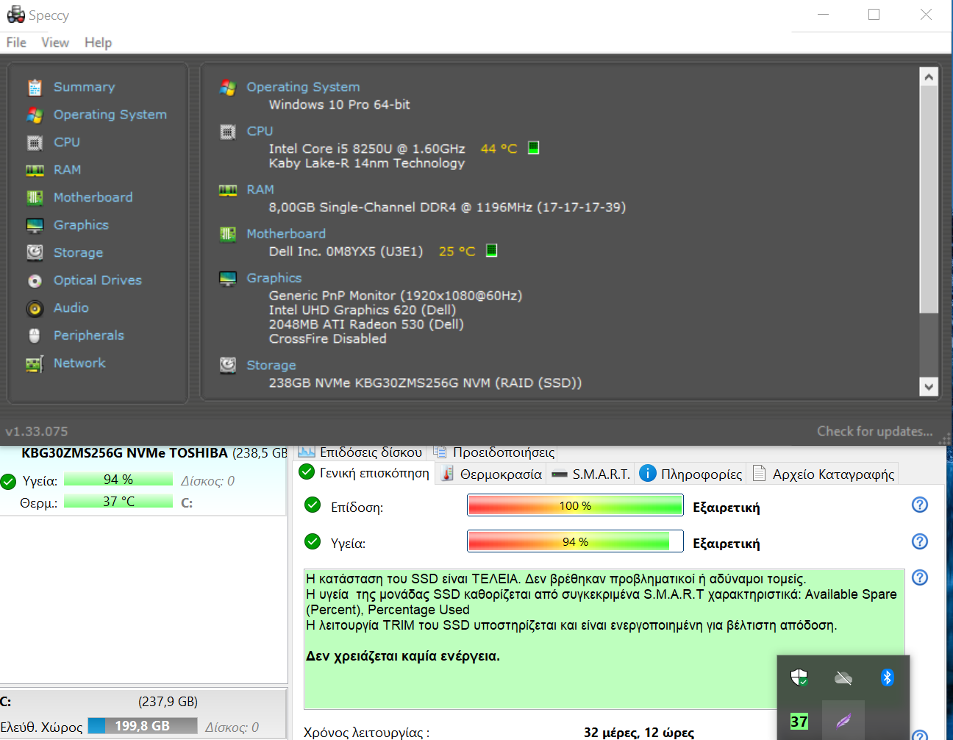953x740 pixels.
Task: Click help icon next to SSD status text
Action: 920,577
